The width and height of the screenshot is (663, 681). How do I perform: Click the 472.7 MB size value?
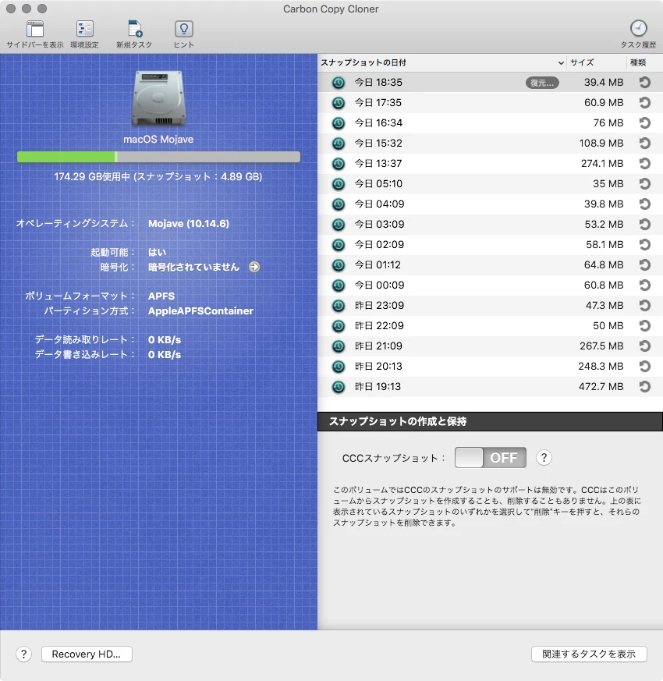[601, 387]
